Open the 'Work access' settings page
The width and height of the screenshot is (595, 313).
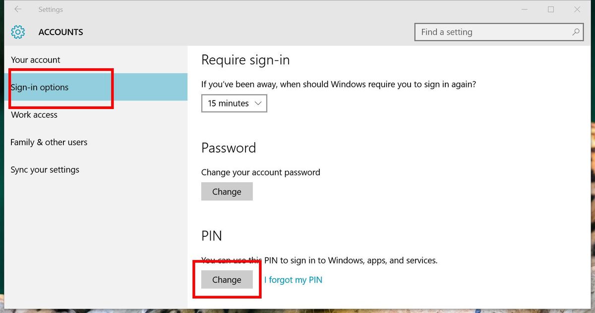click(x=34, y=114)
